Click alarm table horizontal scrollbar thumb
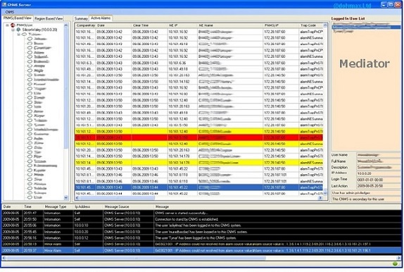 tap(116, 198)
